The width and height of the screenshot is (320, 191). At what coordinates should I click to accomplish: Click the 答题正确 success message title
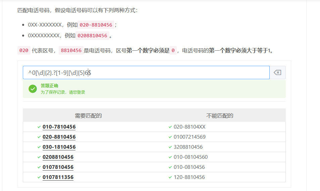click(x=49, y=86)
